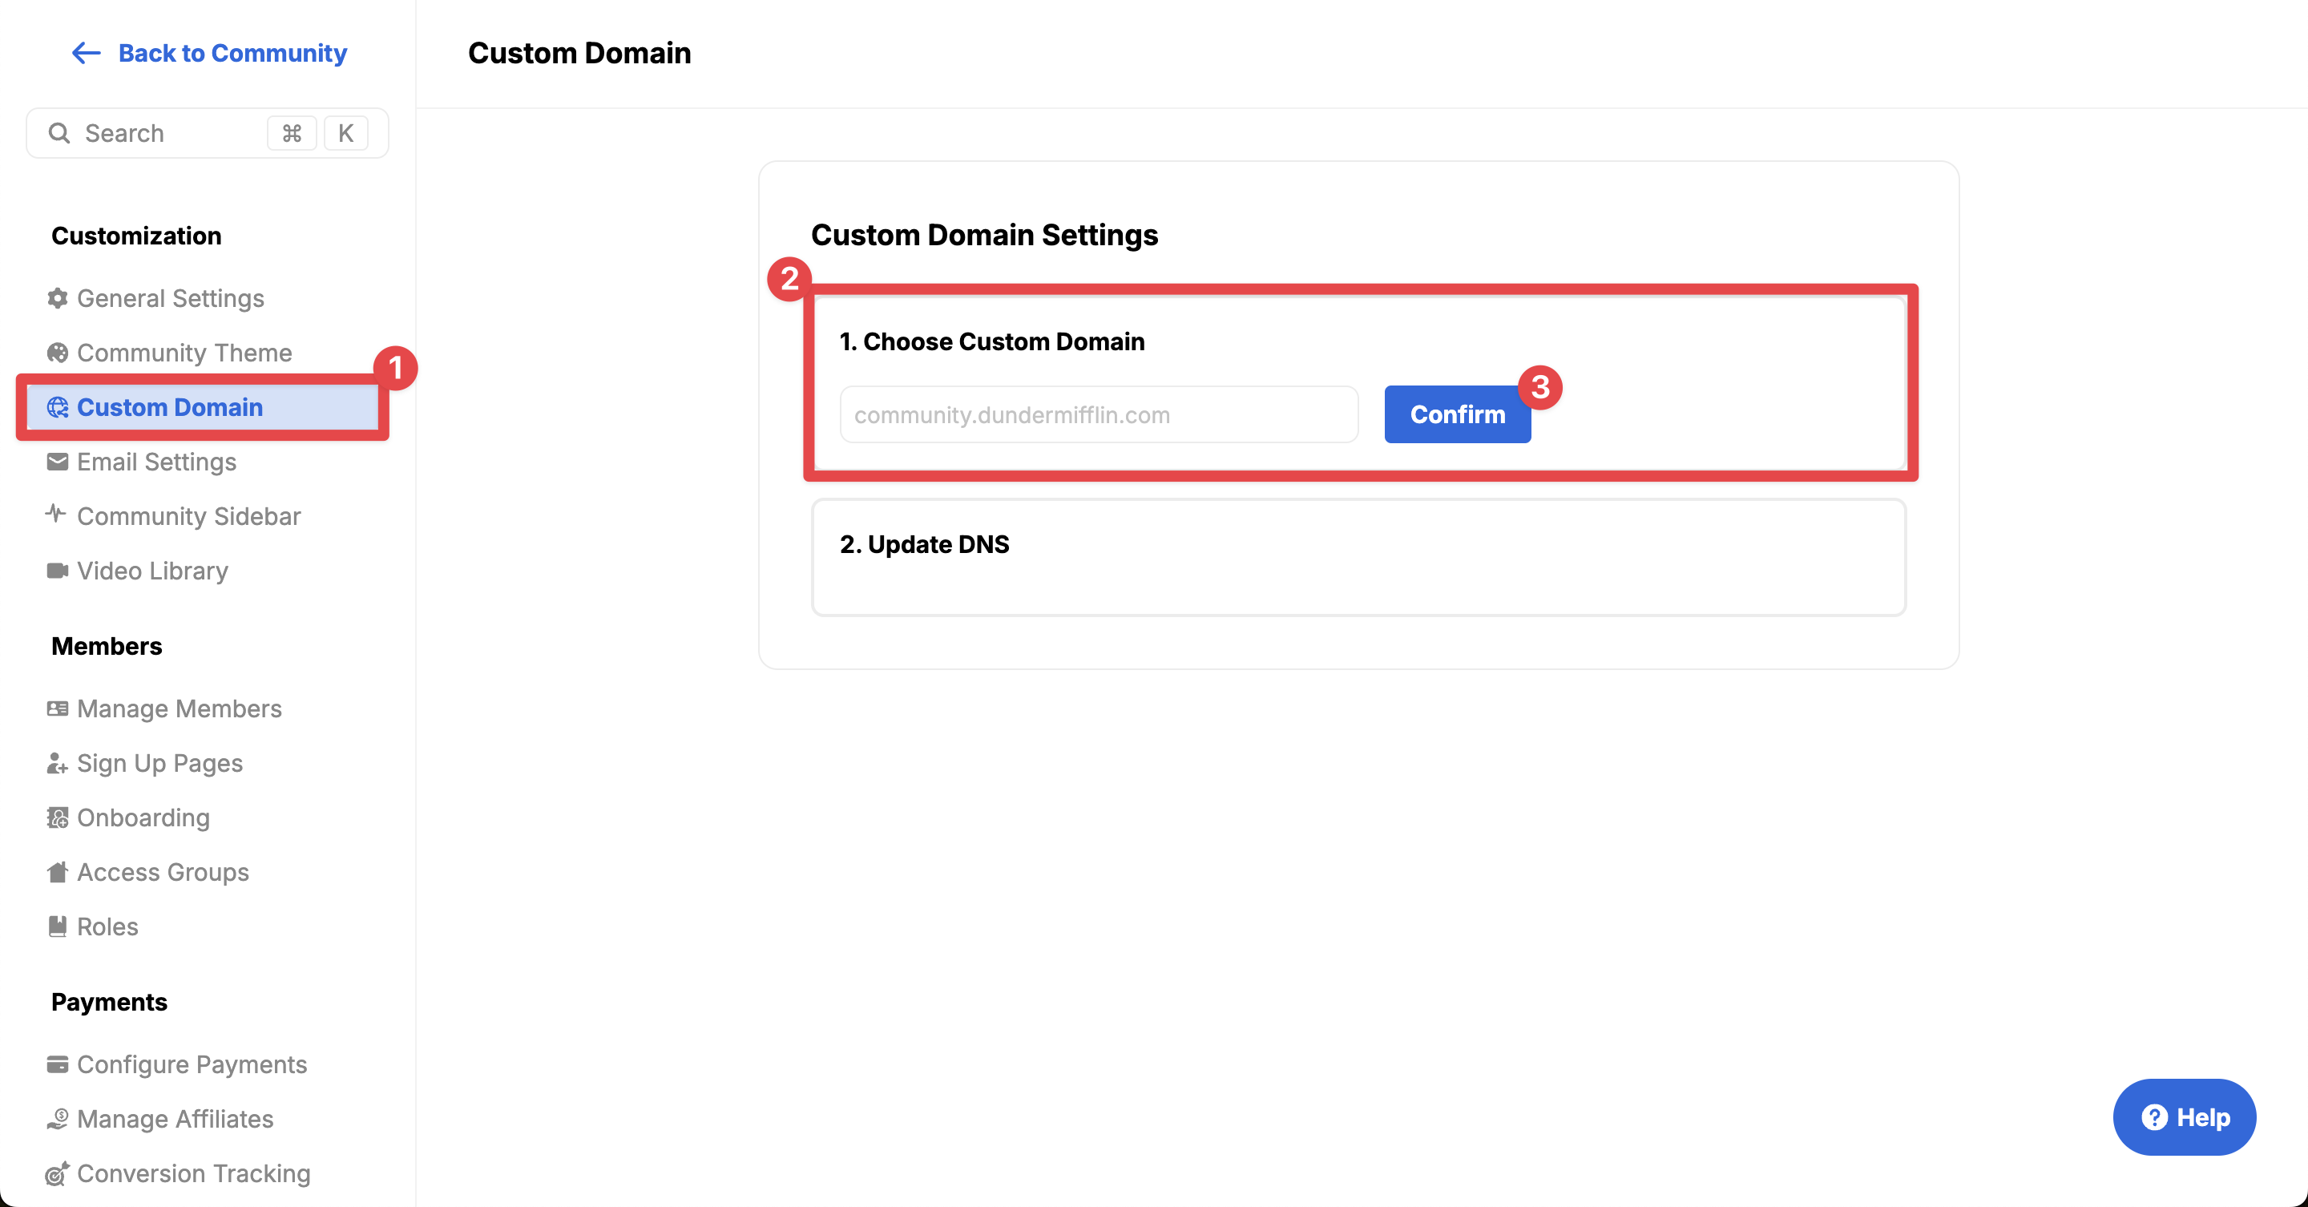Screen dimensions: 2308x1207
Task: Click the Video Library camera icon
Action: pos(58,571)
